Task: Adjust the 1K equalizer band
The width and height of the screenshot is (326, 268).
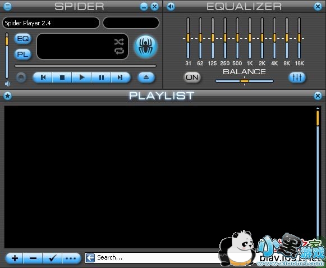Action: [250, 38]
